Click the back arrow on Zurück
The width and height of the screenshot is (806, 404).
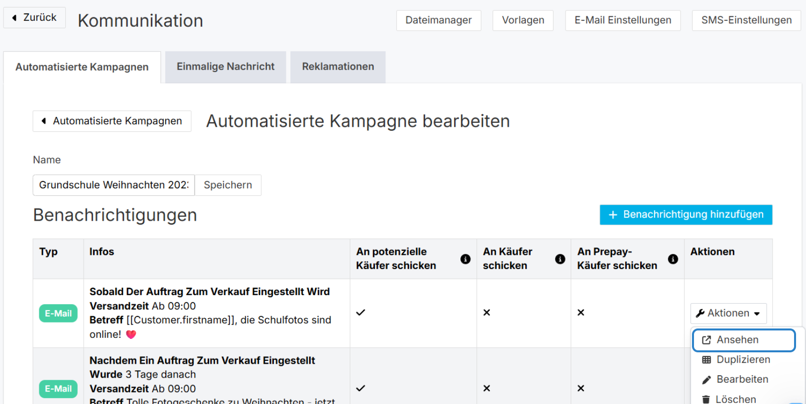14,18
